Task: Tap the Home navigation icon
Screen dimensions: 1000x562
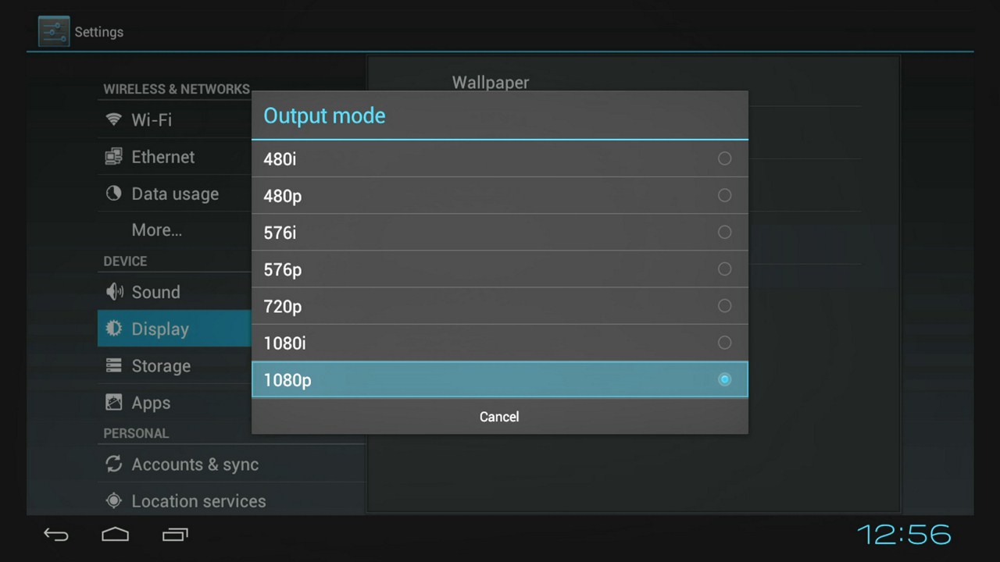Action: tap(116, 535)
